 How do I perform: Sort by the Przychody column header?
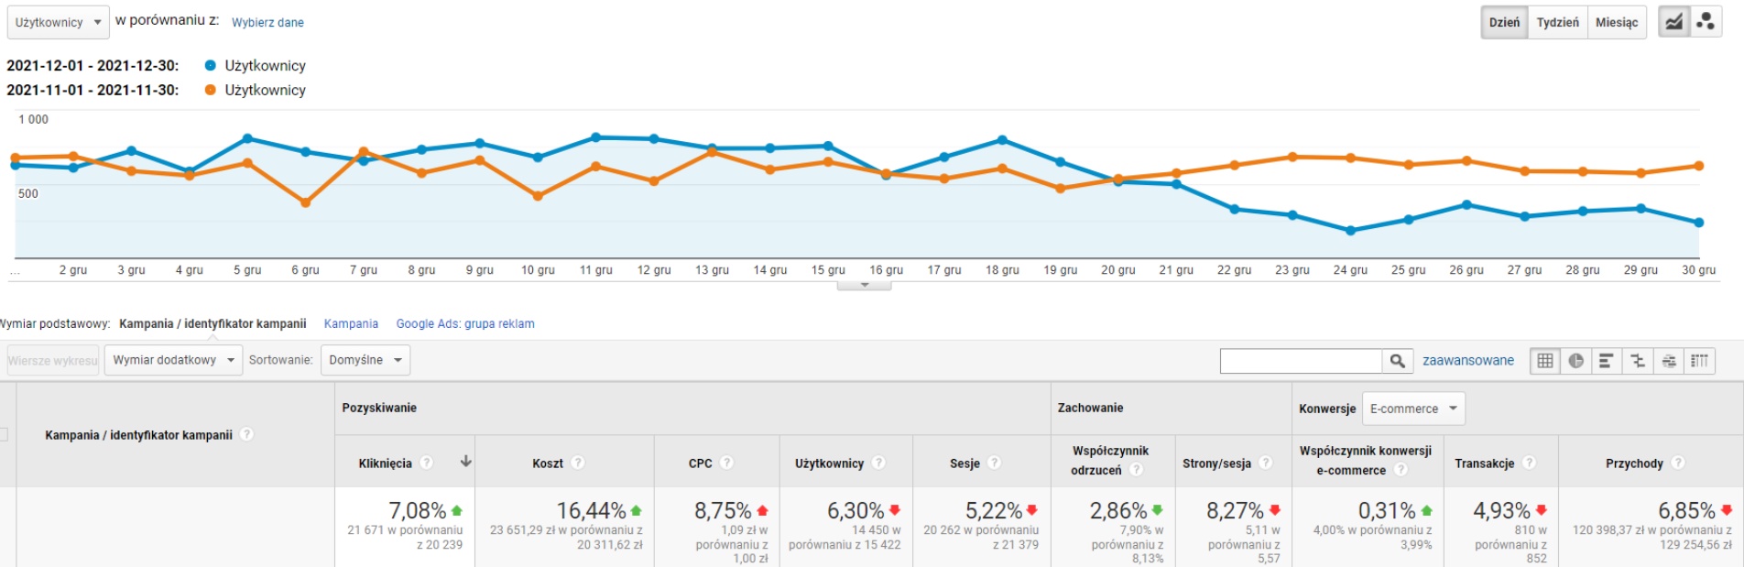click(x=1634, y=463)
